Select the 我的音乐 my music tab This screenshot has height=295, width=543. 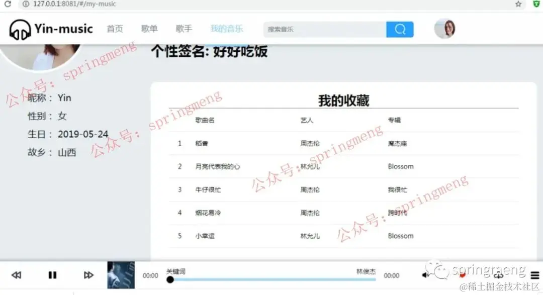[x=227, y=29]
